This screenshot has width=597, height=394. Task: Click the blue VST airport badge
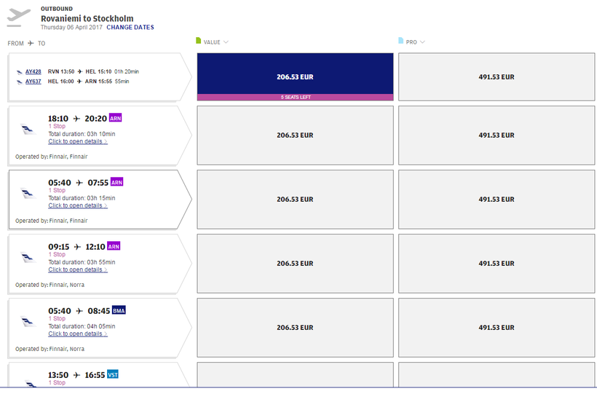tap(113, 374)
